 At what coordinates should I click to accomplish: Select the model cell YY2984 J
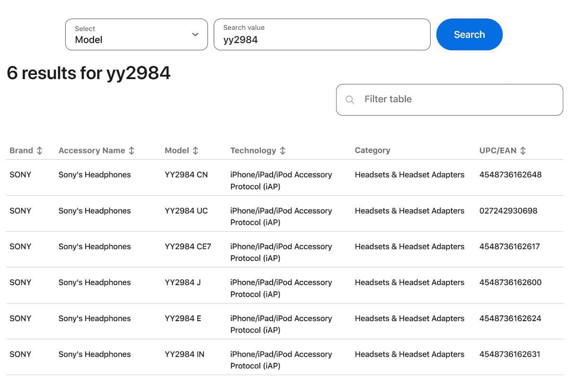pos(183,283)
